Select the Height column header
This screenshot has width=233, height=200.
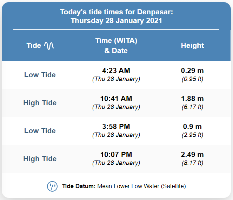(192, 45)
